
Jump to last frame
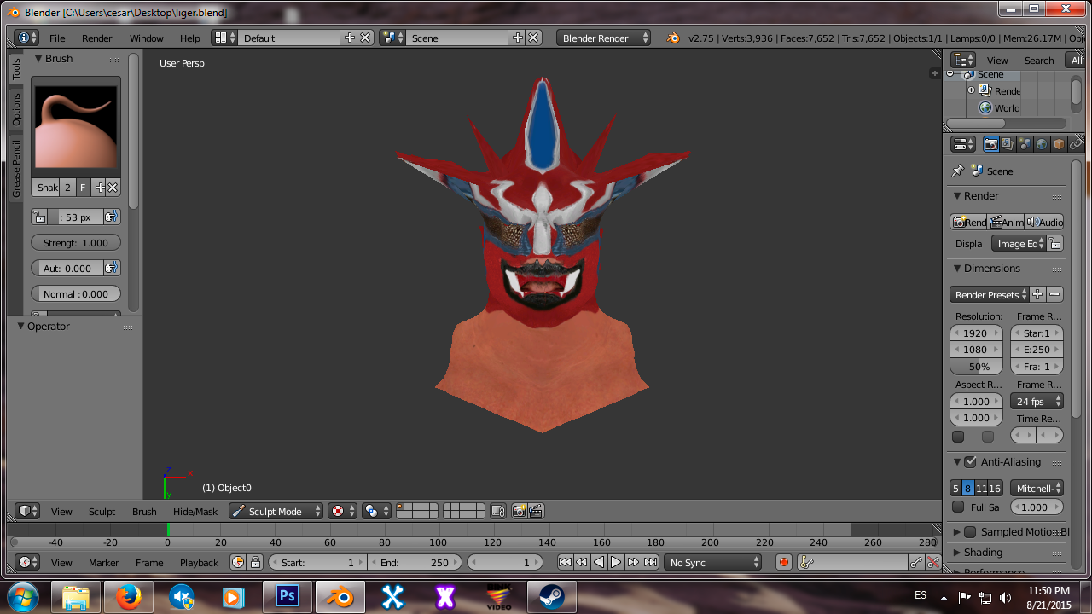coord(650,562)
